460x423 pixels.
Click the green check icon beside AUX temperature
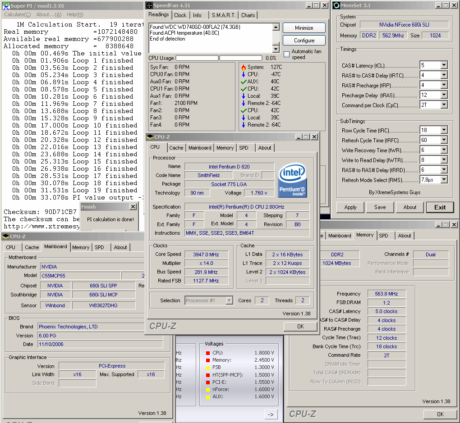tap(244, 82)
